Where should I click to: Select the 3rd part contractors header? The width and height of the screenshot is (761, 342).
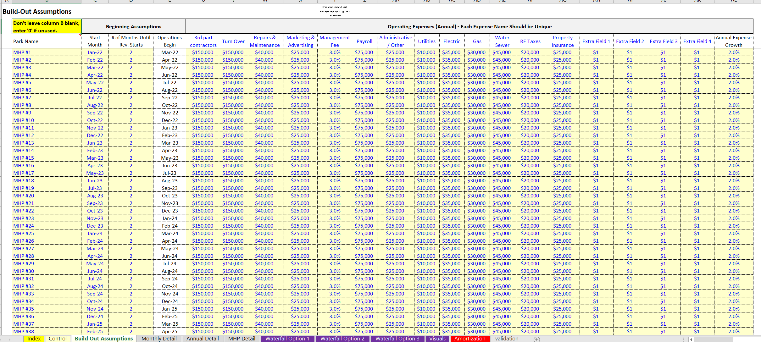click(x=203, y=41)
